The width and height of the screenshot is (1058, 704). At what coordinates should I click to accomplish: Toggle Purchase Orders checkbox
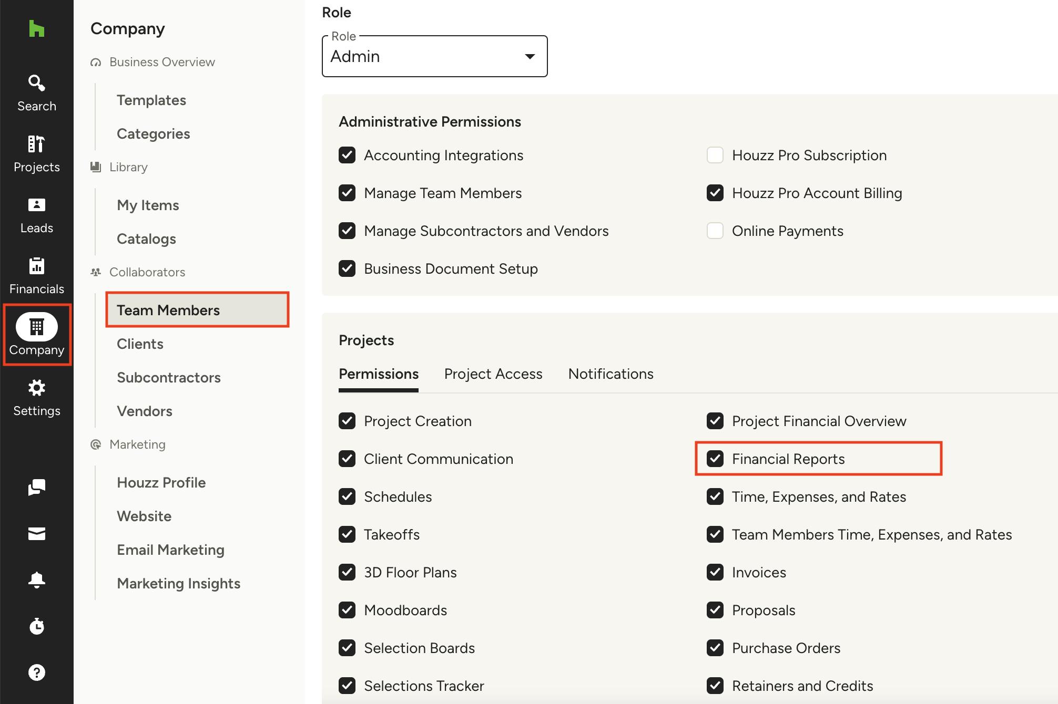coord(715,648)
